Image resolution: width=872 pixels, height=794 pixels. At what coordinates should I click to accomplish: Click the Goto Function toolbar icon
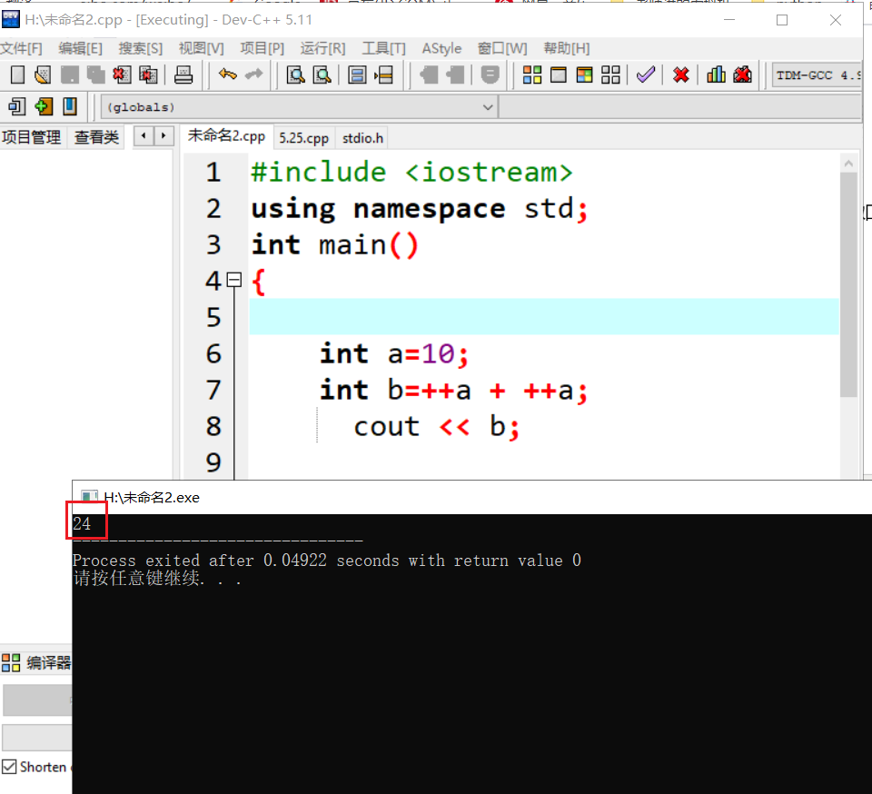[x=357, y=74]
